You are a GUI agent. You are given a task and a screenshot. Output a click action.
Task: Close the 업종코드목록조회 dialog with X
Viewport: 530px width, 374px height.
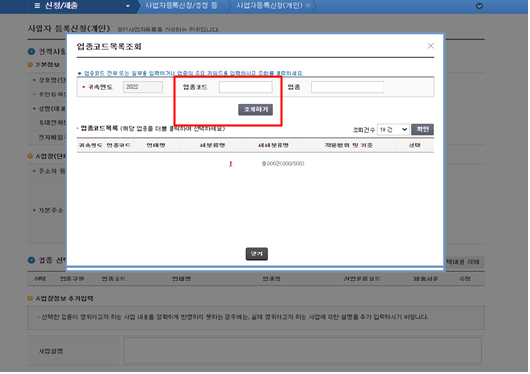(432, 46)
